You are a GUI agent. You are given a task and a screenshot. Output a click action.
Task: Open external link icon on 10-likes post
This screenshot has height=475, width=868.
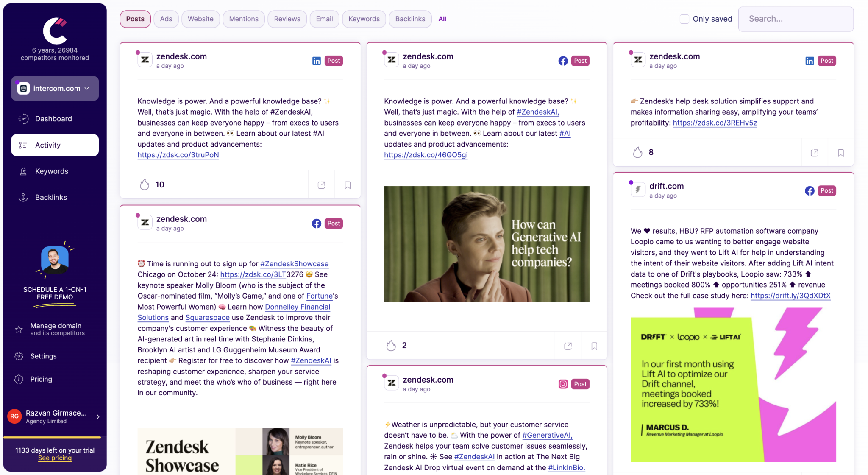321,185
